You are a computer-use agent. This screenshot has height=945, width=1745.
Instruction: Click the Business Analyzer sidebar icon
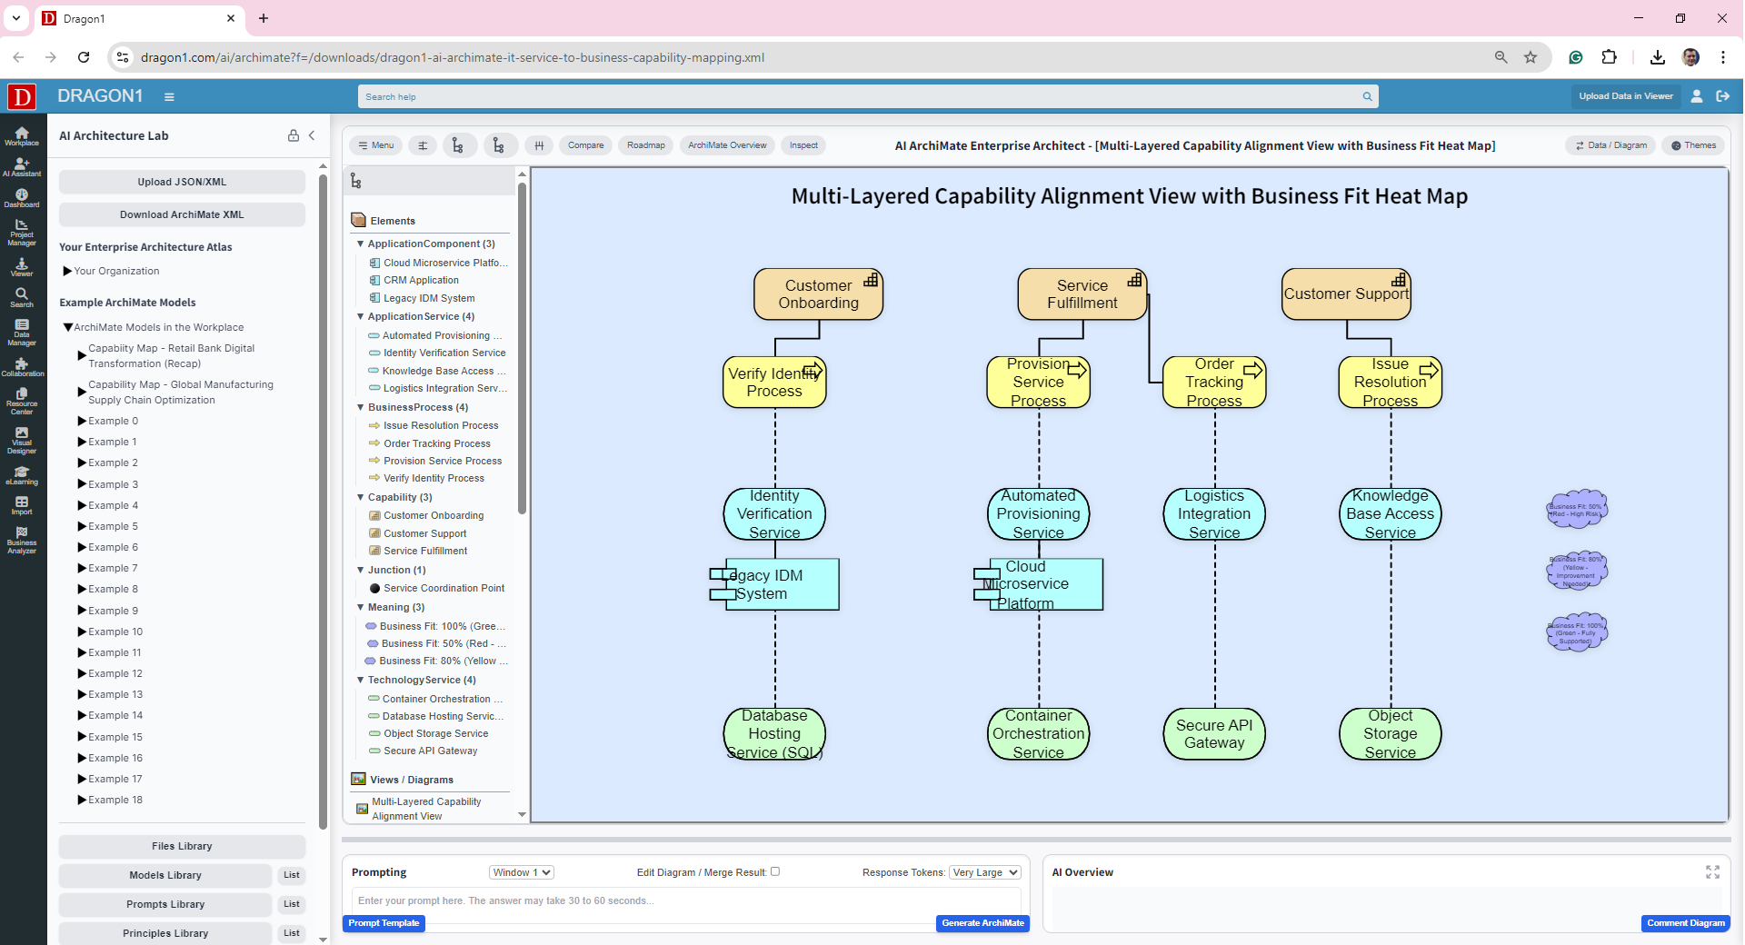22,539
